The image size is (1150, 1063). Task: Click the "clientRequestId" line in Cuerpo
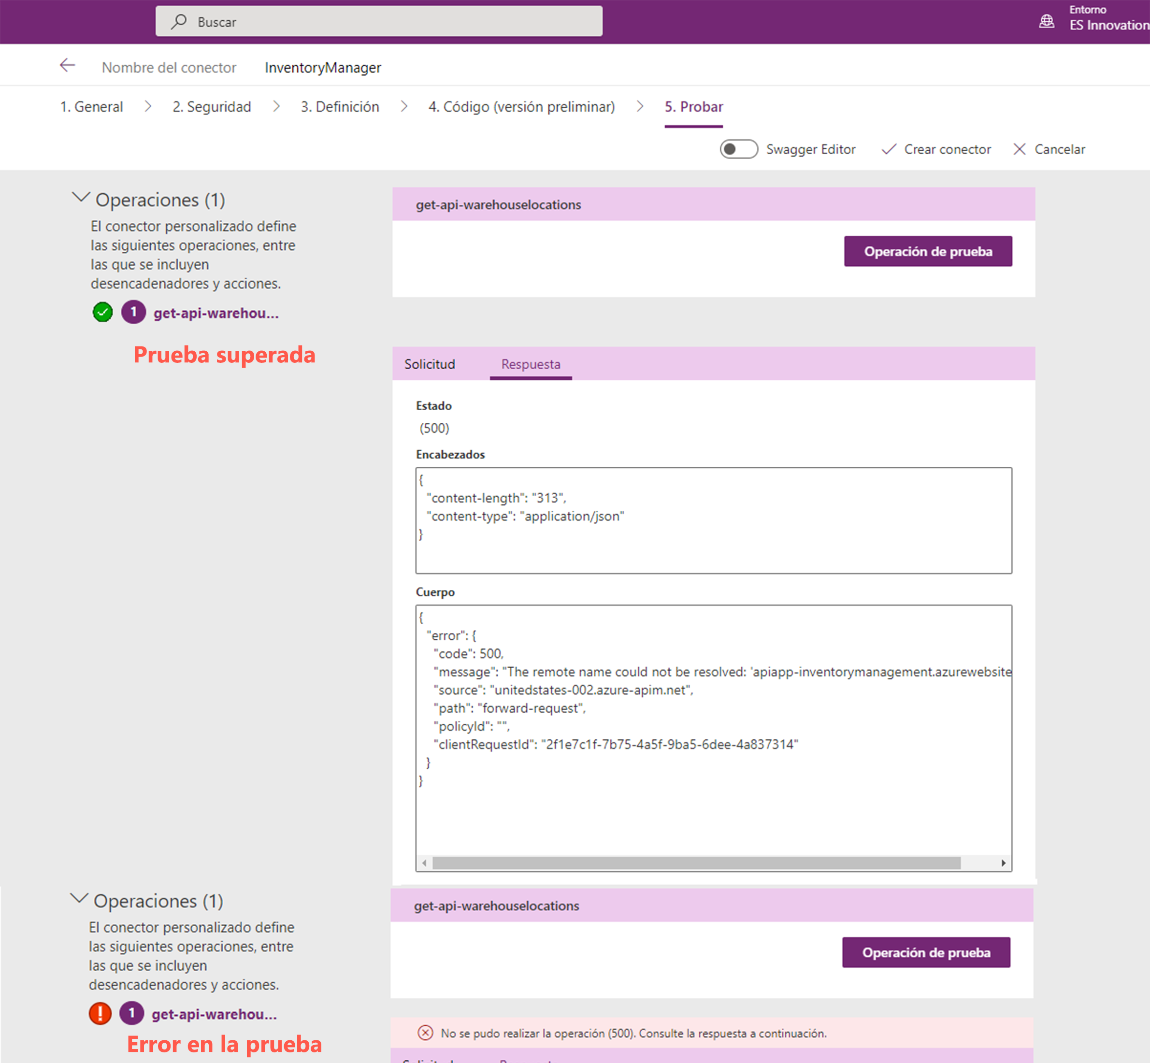(x=616, y=744)
